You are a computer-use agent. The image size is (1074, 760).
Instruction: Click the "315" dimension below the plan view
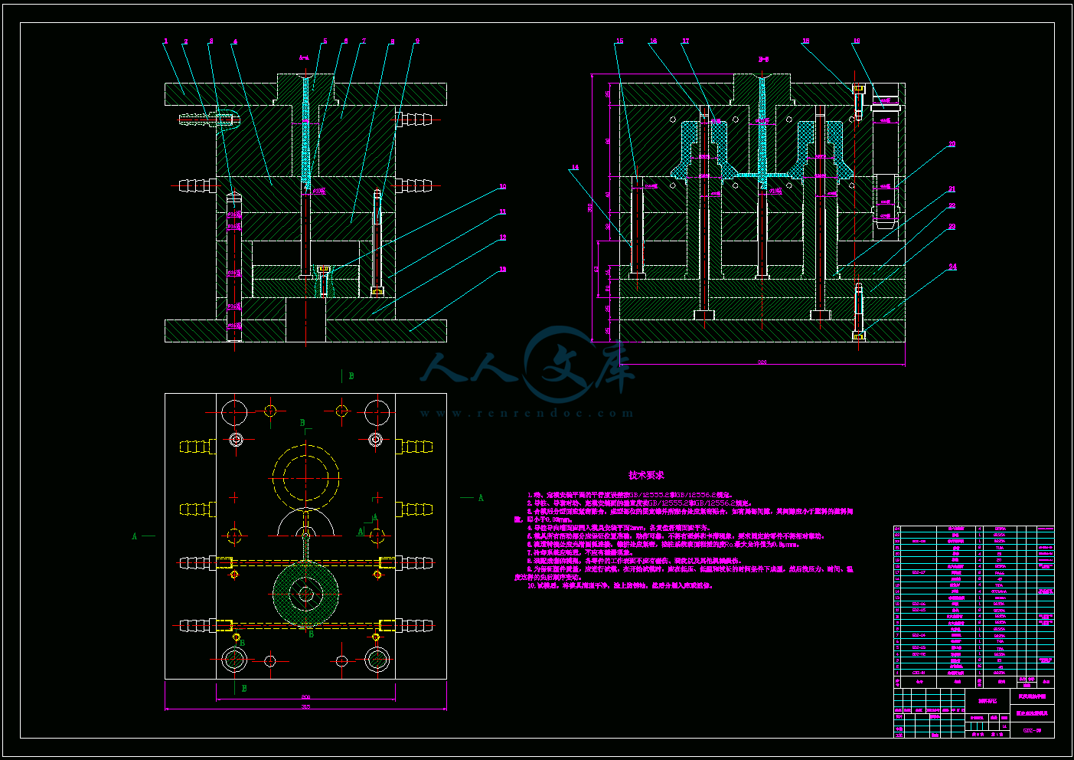click(x=306, y=707)
